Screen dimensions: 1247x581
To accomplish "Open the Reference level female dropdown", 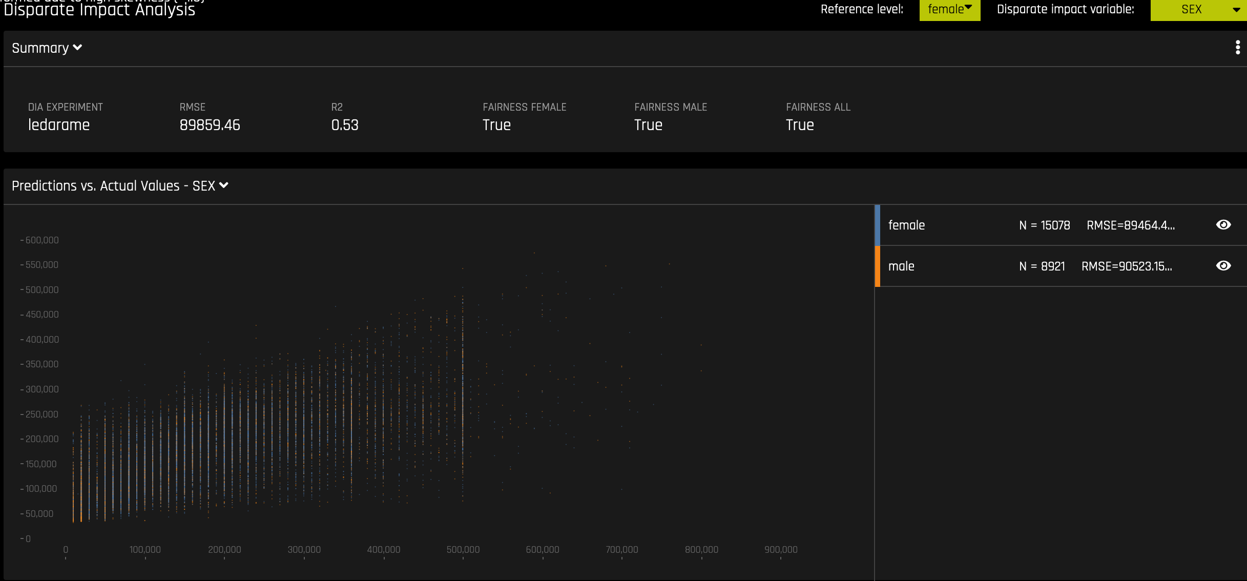I will click(949, 10).
